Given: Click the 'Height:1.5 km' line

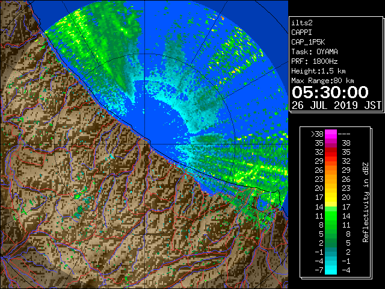Looking at the screenshot, I should tap(318, 71).
